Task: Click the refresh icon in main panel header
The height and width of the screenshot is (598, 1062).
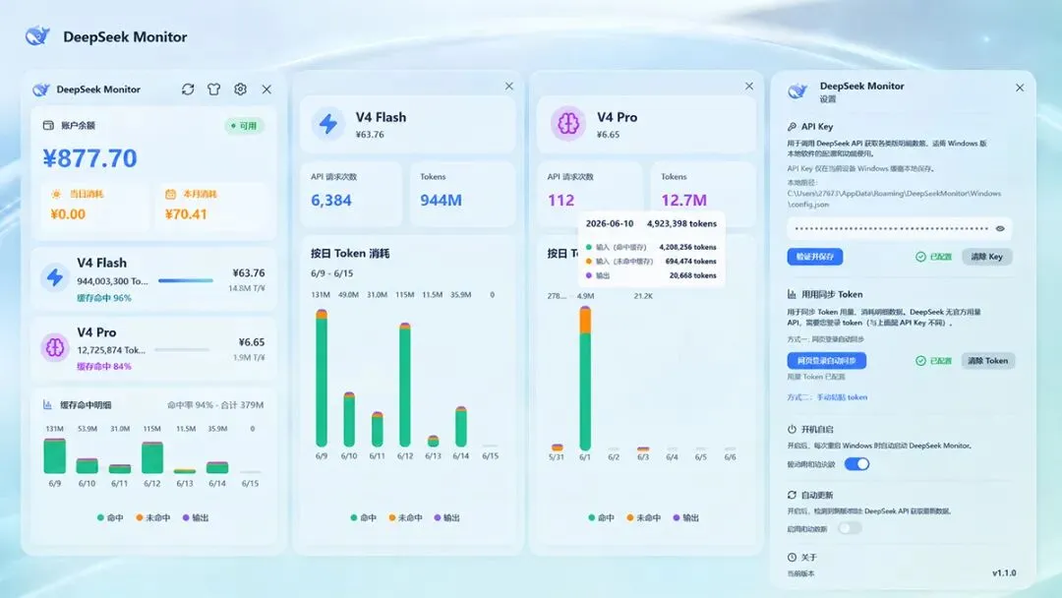Action: [x=188, y=89]
